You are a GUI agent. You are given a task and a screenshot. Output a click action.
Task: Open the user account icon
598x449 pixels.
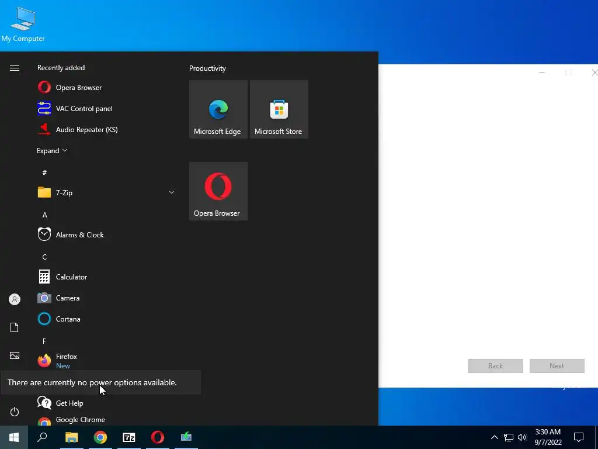click(15, 299)
